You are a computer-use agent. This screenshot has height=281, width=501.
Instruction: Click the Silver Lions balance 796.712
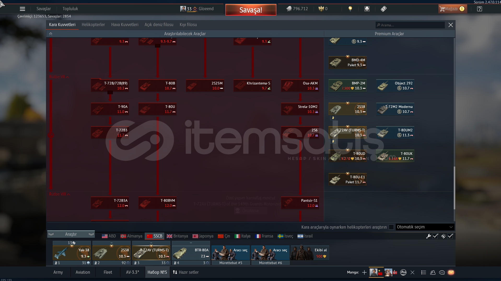pyautogui.click(x=297, y=9)
